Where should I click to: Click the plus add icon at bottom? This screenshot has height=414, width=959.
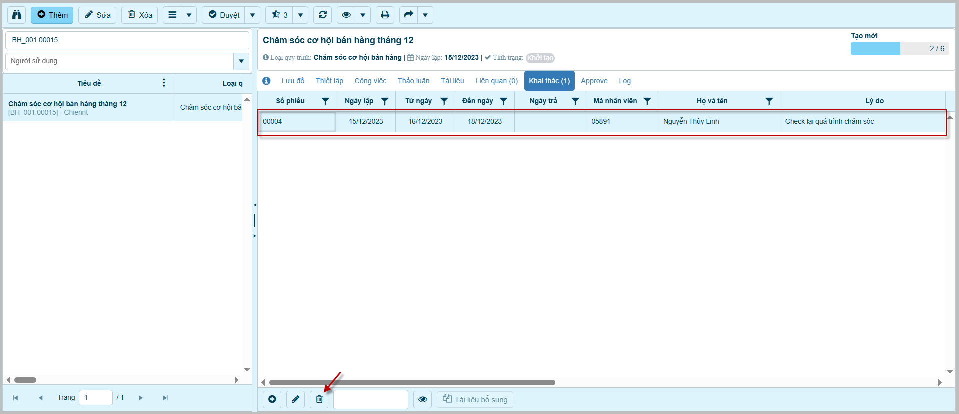(x=272, y=399)
